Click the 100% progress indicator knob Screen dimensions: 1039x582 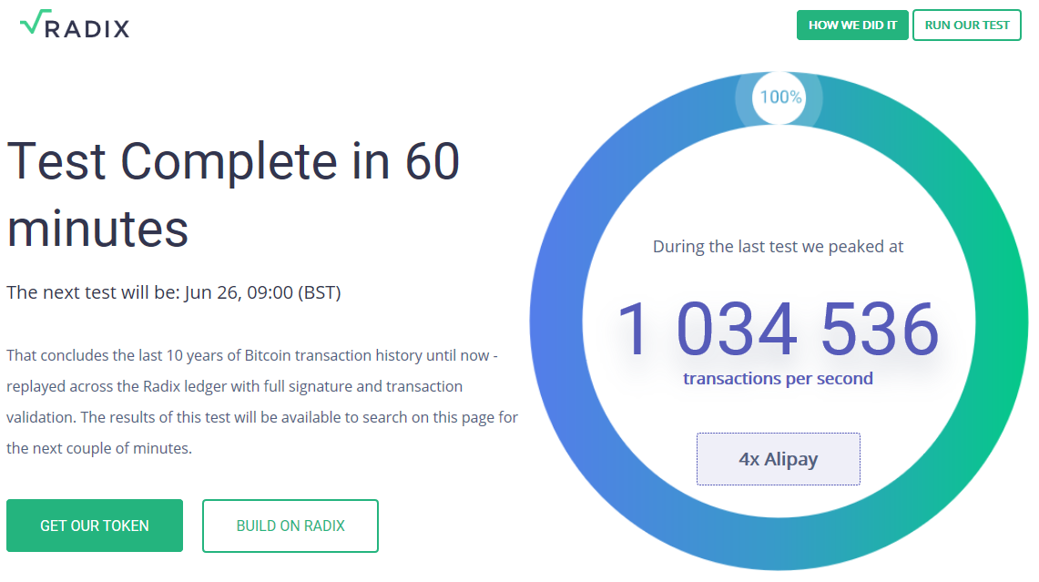click(779, 97)
